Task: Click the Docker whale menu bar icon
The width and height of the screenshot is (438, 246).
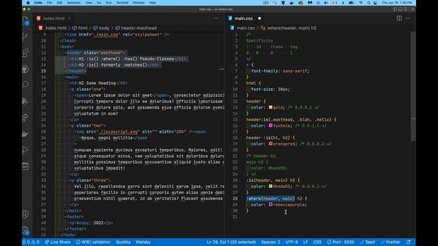Action: 292,3
